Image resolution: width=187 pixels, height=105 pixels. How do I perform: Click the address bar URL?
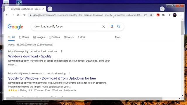tap(88, 15)
